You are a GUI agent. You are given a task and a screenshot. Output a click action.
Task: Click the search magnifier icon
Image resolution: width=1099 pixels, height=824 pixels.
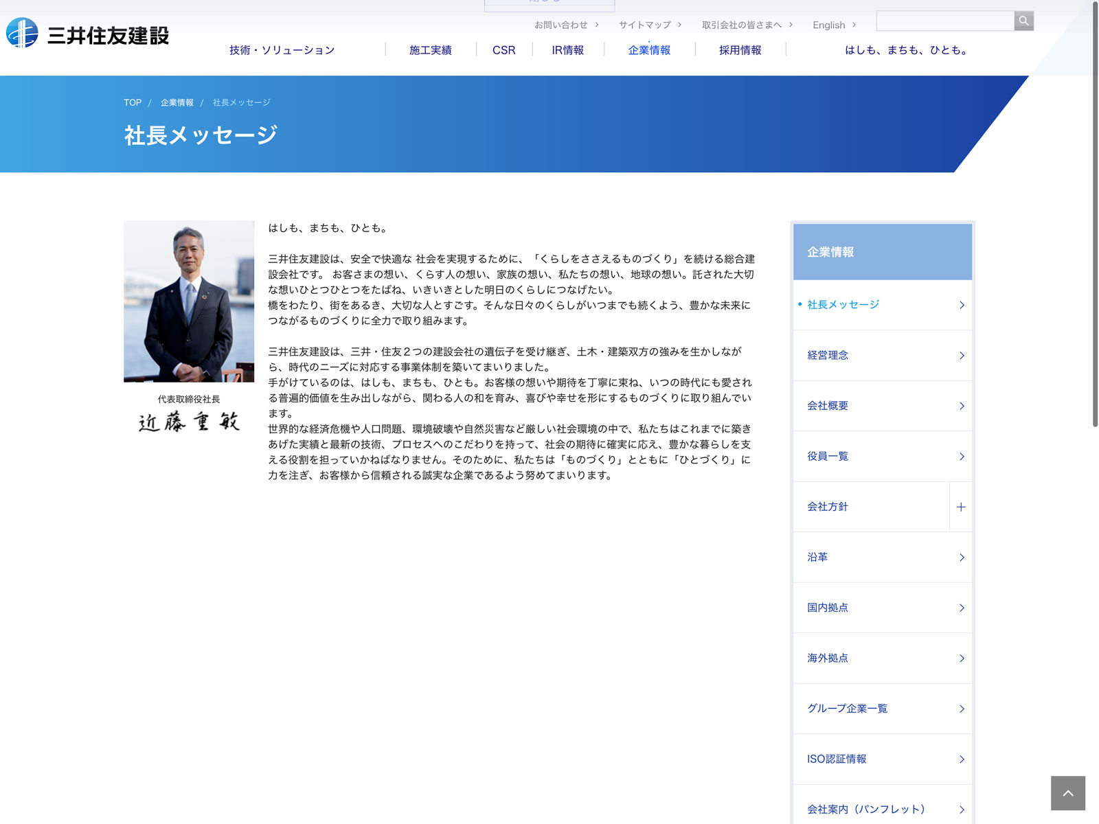point(1023,21)
